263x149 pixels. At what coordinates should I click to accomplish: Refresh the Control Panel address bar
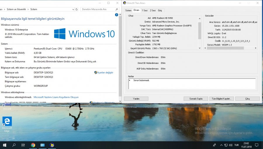coord(77,9)
